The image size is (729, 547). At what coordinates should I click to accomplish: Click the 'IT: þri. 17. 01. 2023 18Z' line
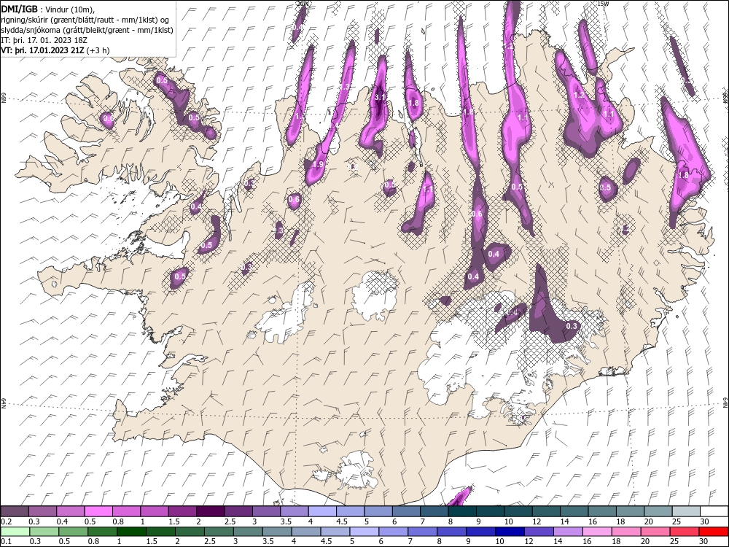pyautogui.click(x=44, y=40)
